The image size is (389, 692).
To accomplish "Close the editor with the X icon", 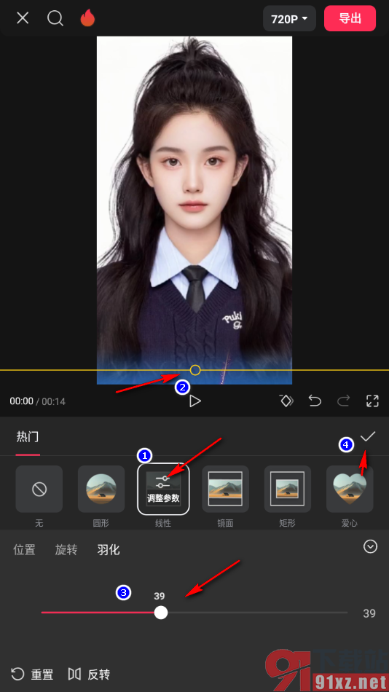I will pos(23,18).
